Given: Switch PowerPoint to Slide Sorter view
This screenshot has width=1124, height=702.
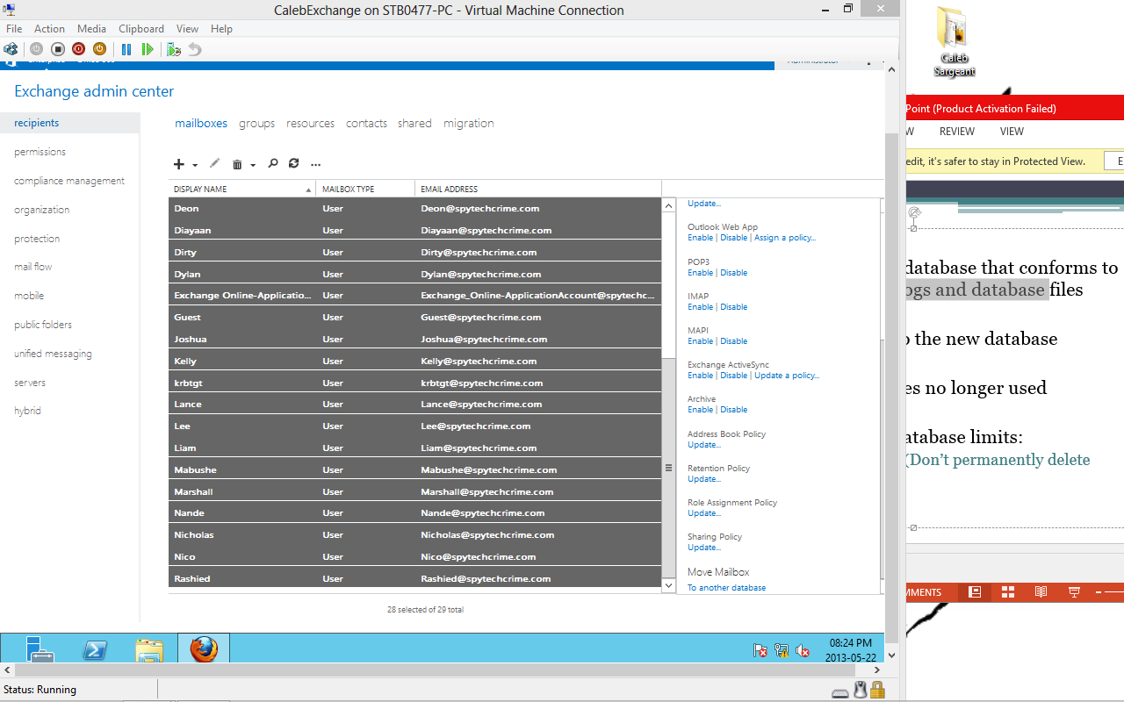Looking at the screenshot, I should coord(1008,592).
